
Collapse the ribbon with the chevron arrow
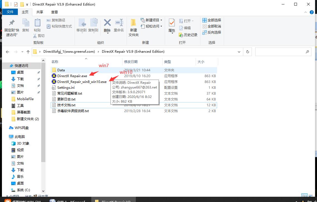305,12
